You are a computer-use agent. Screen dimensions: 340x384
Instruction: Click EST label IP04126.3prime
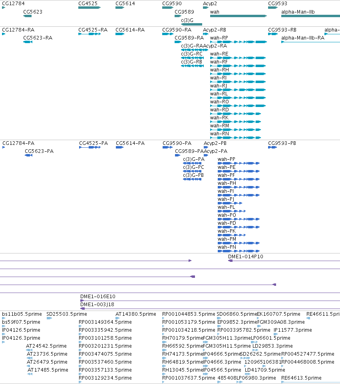(21, 338)
